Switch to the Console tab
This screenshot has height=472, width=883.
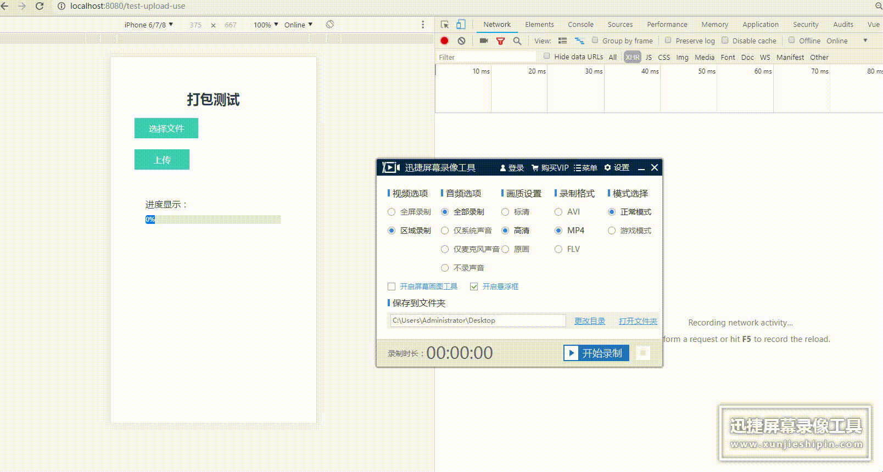[580, 25]
